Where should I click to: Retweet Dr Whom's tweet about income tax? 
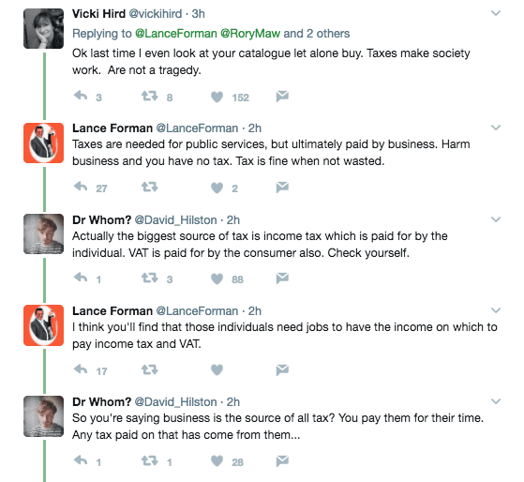(x=149, y=279)
